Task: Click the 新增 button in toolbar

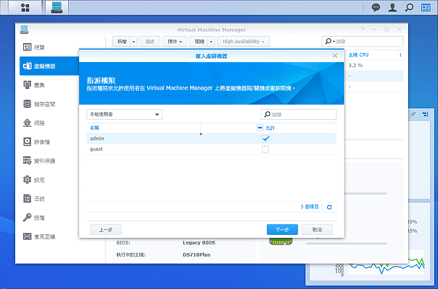Action: [x=122, y=41]
